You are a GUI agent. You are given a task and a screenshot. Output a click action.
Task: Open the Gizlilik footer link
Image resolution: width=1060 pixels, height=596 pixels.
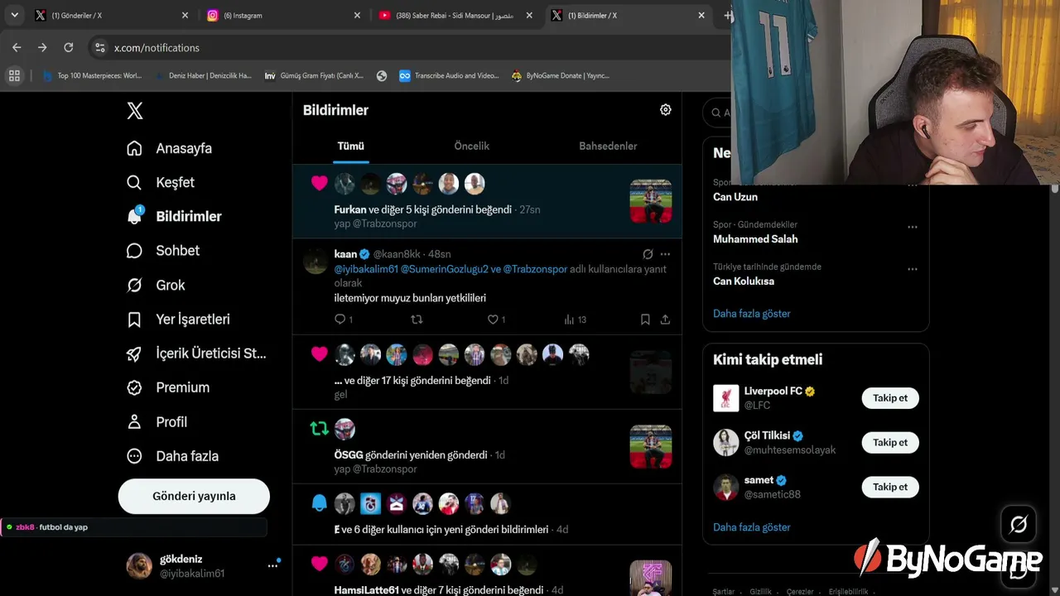coord(760,592)
